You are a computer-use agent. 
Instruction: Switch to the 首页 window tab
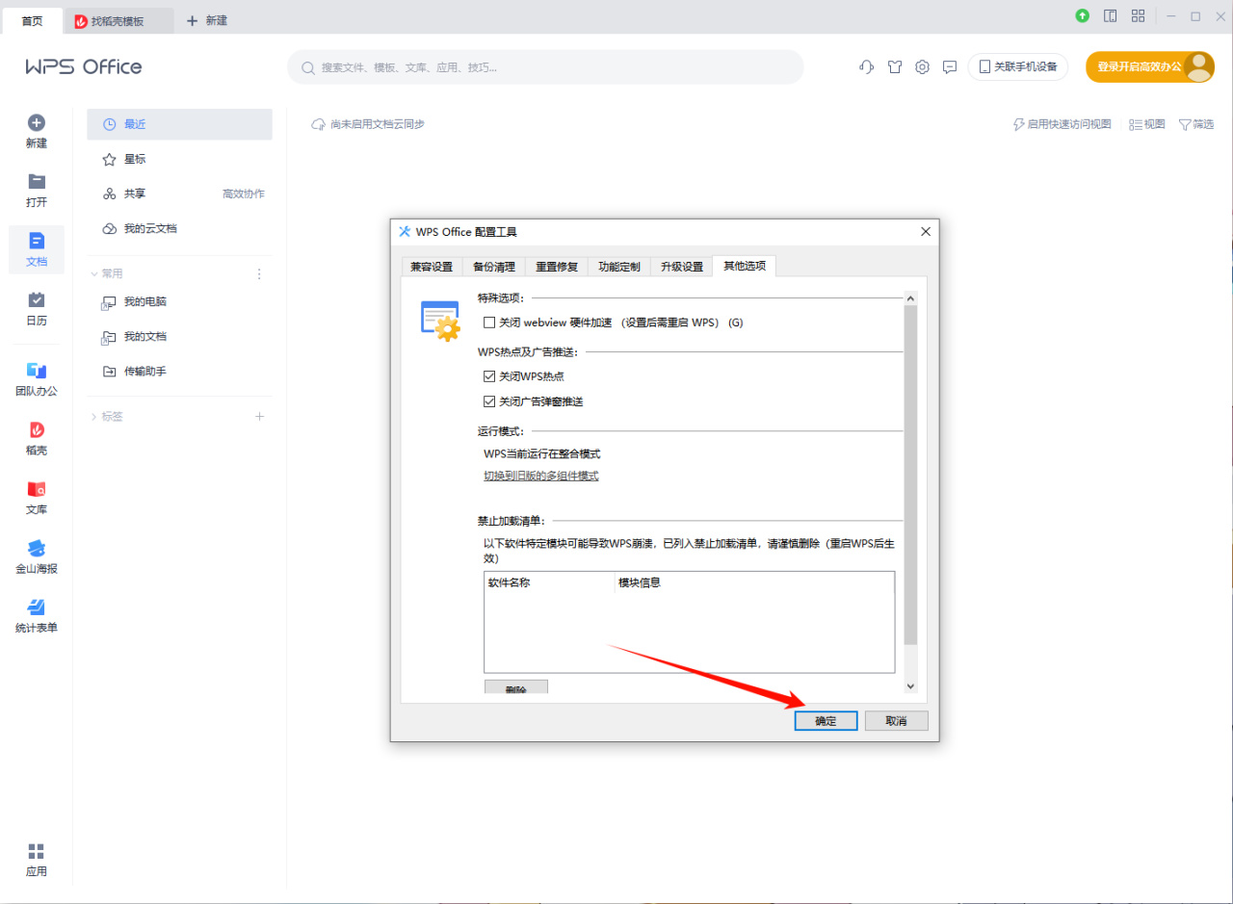[33, 20]
